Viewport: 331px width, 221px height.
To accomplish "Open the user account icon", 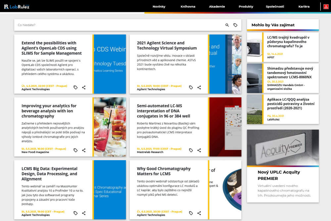I will point(326,7).
